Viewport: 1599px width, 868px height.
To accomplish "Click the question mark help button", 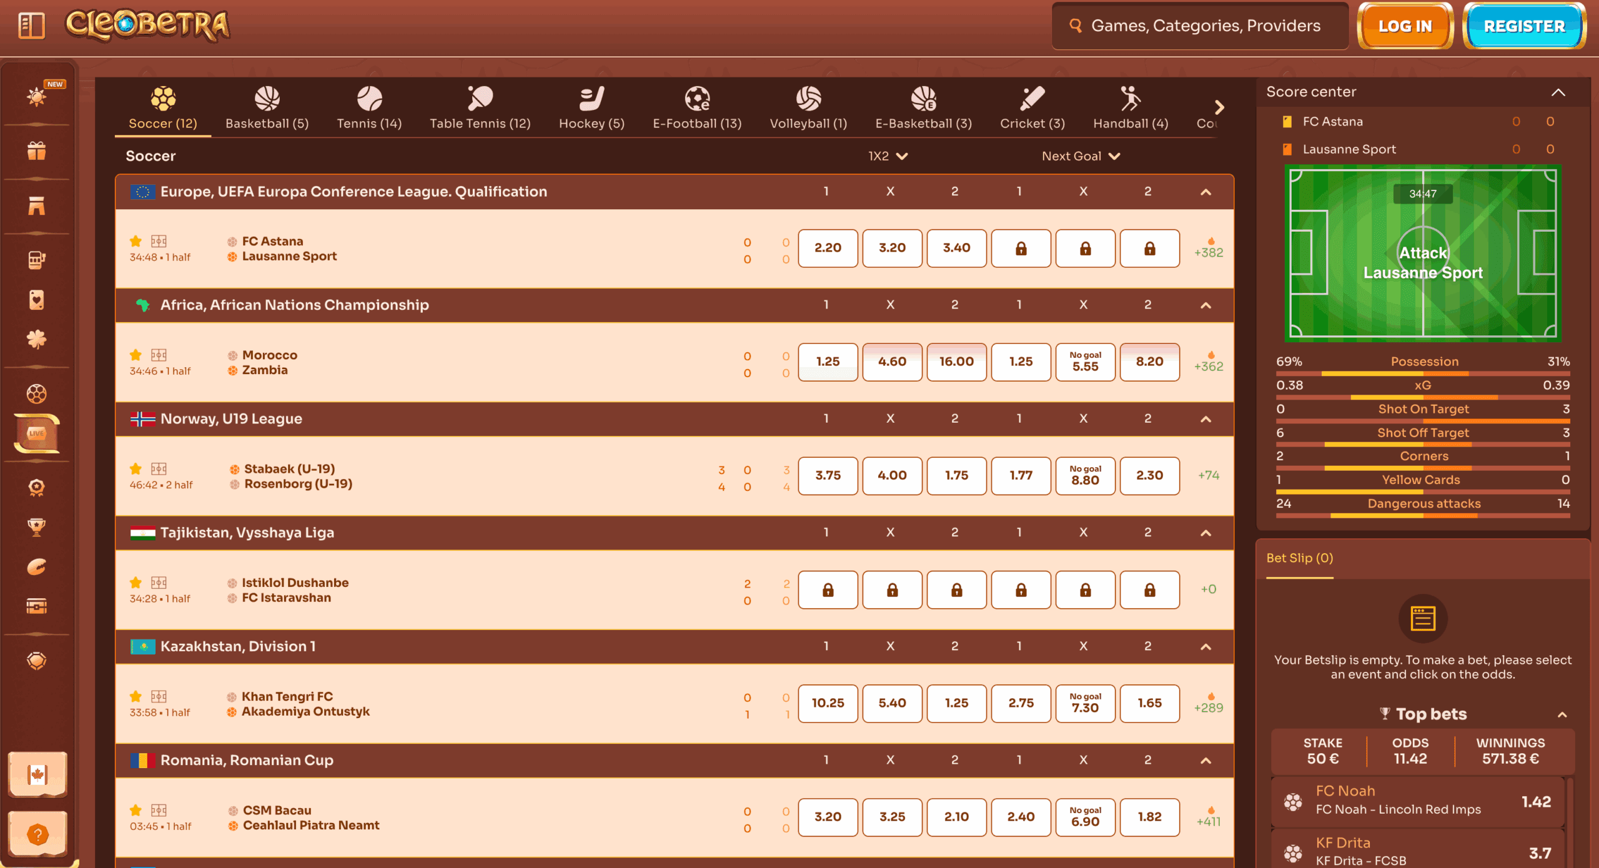I will (37, 834).
